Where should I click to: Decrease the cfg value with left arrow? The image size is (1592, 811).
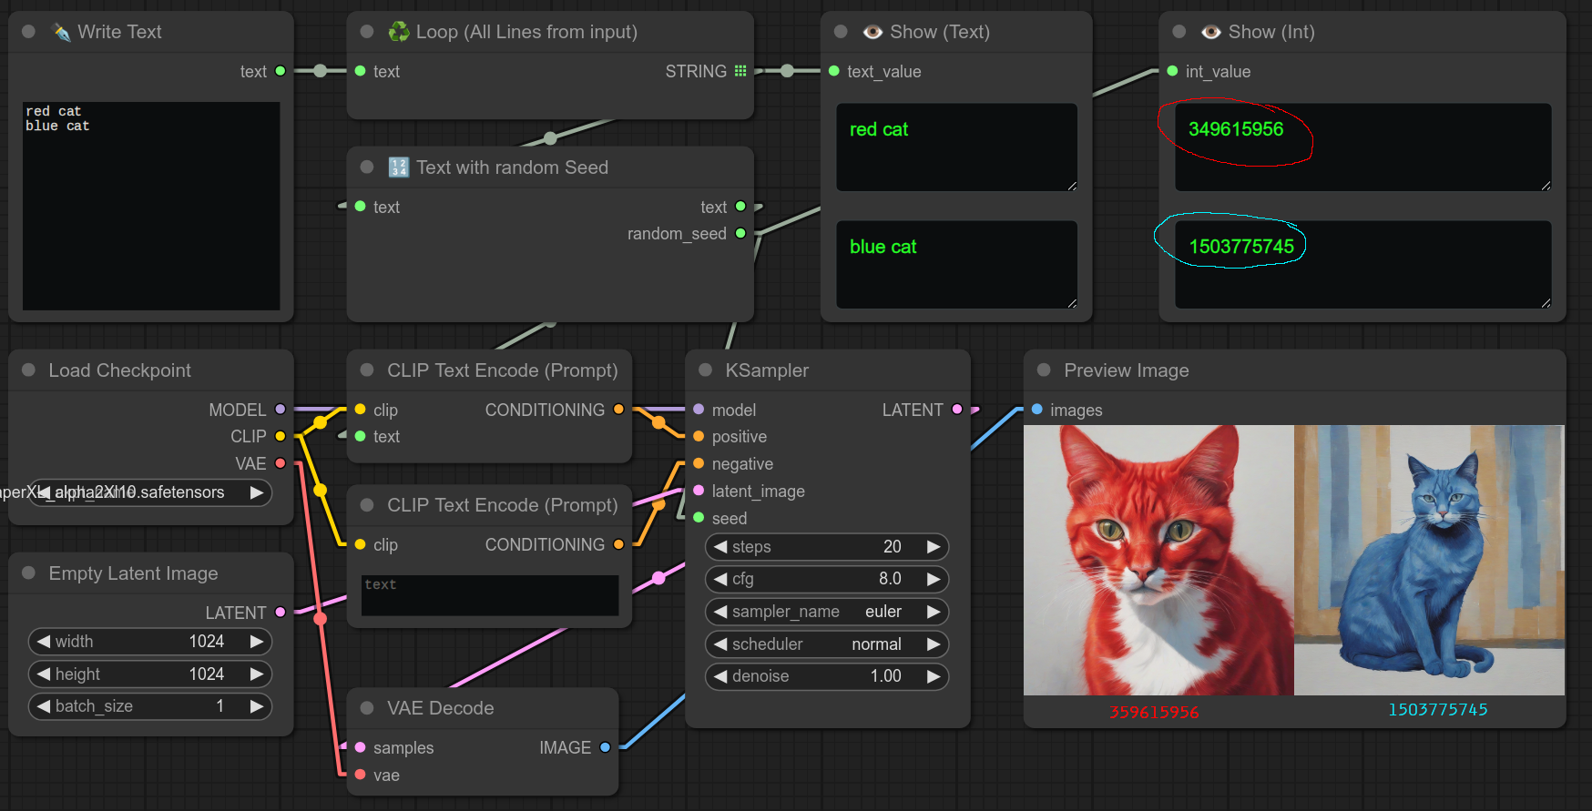720,579
